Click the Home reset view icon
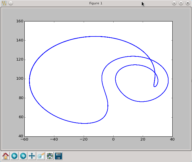 coord(6,156)
